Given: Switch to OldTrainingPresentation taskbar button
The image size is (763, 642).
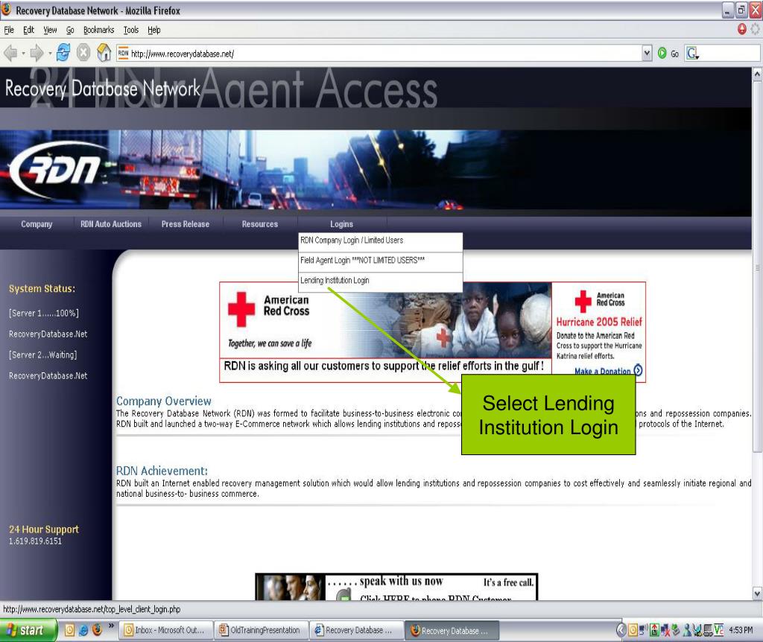Looking at the screenshot, I should coord(262,630).
